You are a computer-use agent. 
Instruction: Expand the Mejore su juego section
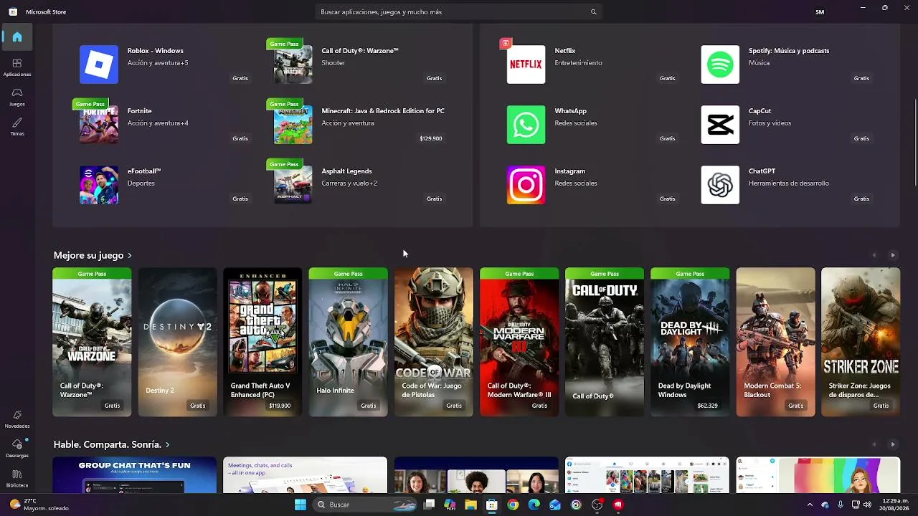[93, 255]
